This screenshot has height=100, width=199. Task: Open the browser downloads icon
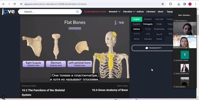coord(179,4)
